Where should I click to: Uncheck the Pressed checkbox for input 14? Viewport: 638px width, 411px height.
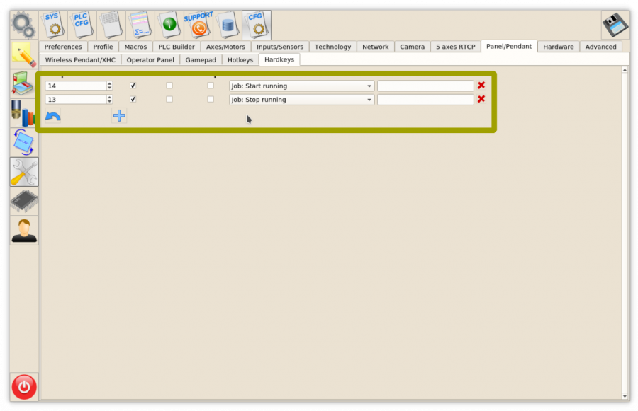133,86
